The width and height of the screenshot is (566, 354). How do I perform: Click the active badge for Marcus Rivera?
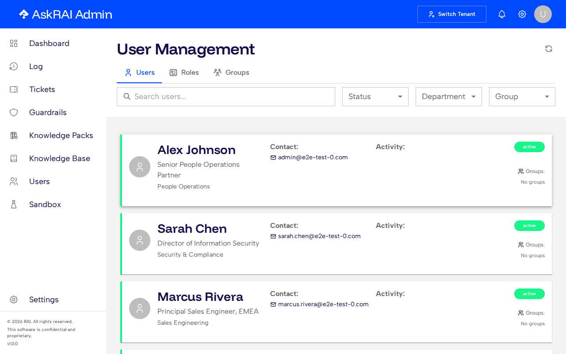(x=529, y=294)
